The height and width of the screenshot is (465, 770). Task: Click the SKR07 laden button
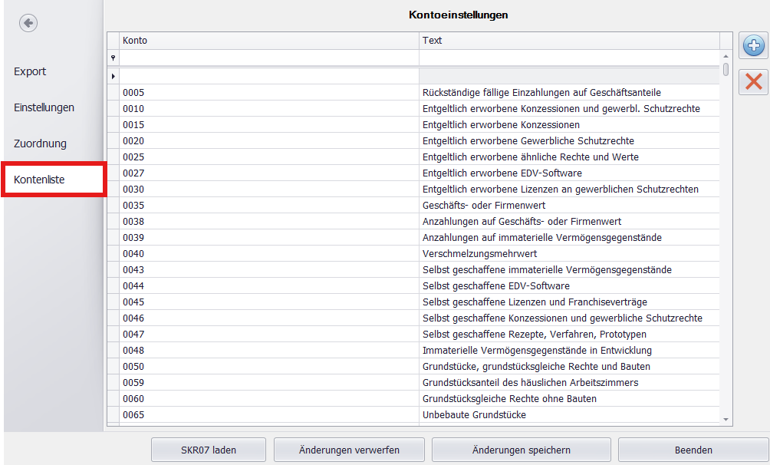[208, 450]
